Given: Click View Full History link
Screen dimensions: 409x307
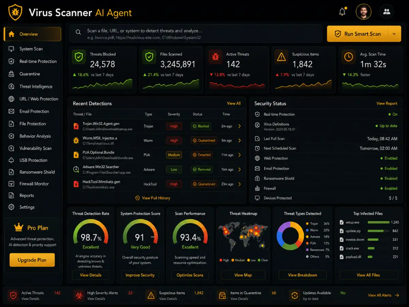Looking at the screenshot, I should tap(152, 198).
